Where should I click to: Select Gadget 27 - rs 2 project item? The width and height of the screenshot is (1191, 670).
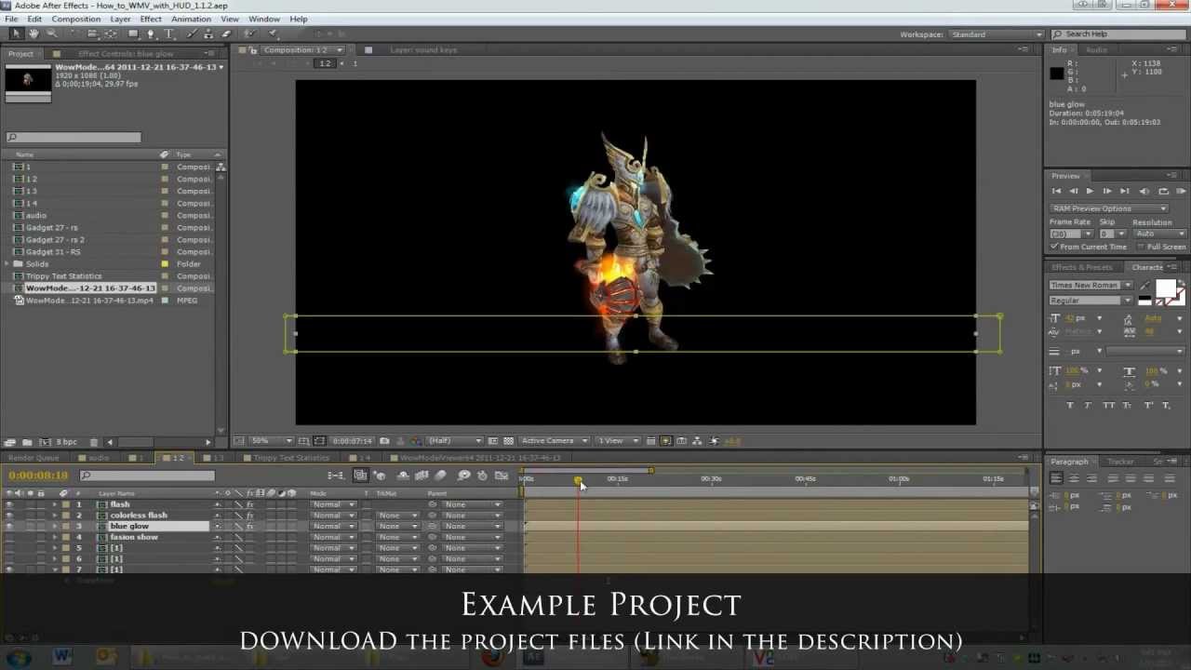click(x=55, y=239)
